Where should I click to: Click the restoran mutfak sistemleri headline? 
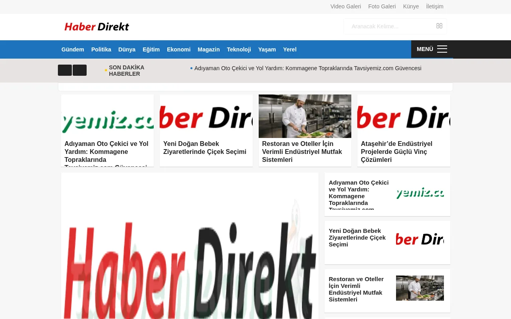click(302, 152)
